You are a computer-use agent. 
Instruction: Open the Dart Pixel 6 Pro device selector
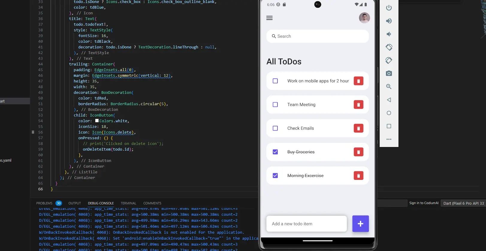(x=463, y=203)
